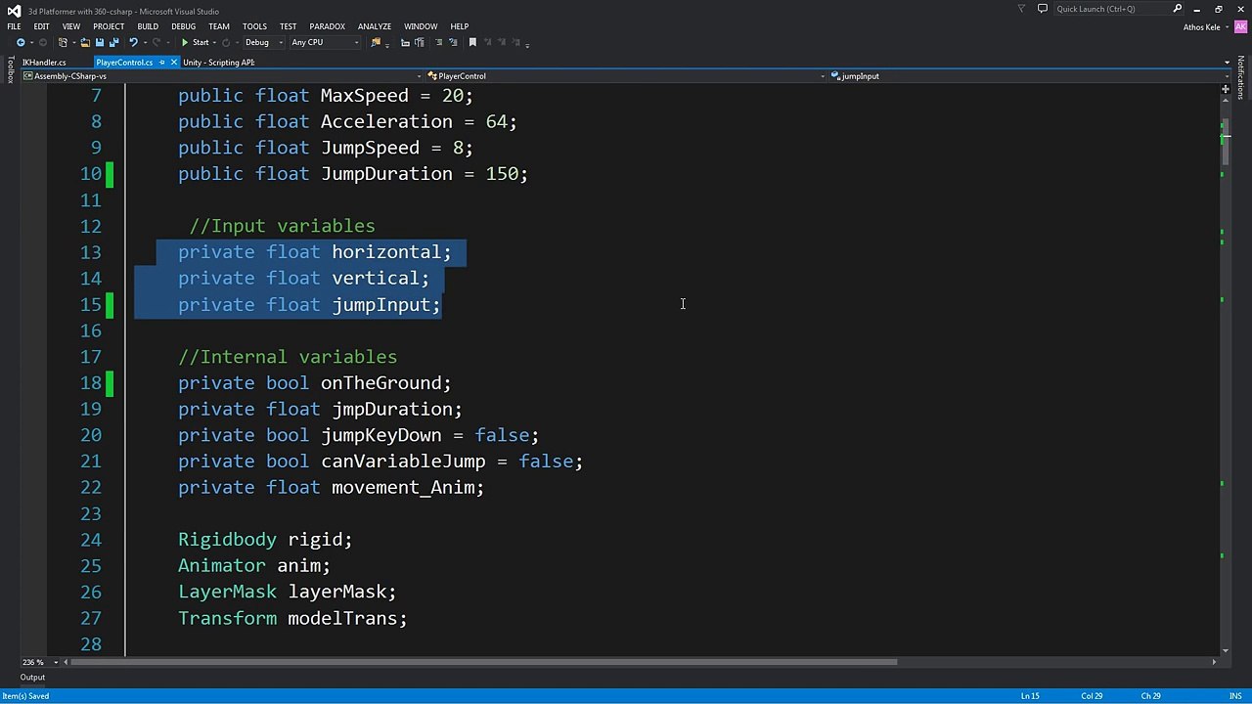This screenshot has height=704, width=1252.
Task: Click the Undo arrow icon
Action: tap(133, 43)
